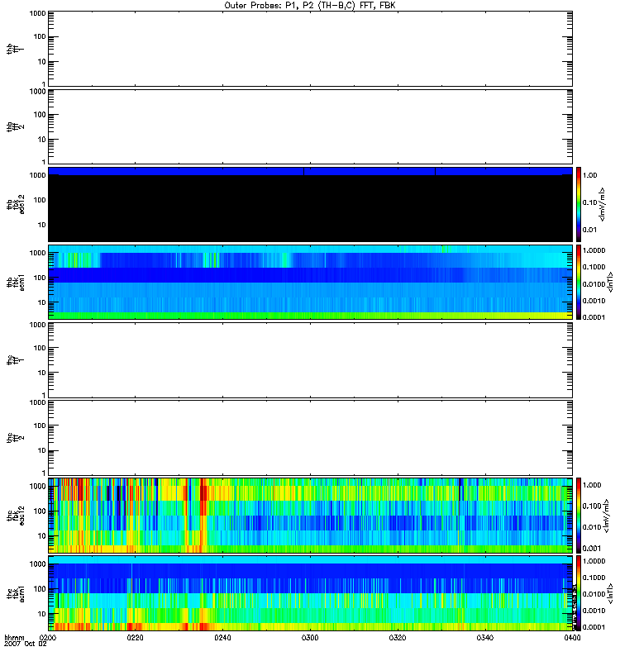This screenshot has width=620, height=661.
Task: Click the 1000 tick label of thc fbk edc12 panel
Action: 38,486
